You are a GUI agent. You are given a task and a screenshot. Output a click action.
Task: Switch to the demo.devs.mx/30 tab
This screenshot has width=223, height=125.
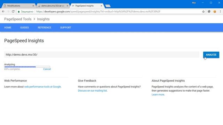pyautogui.click(x=53, y=6)
